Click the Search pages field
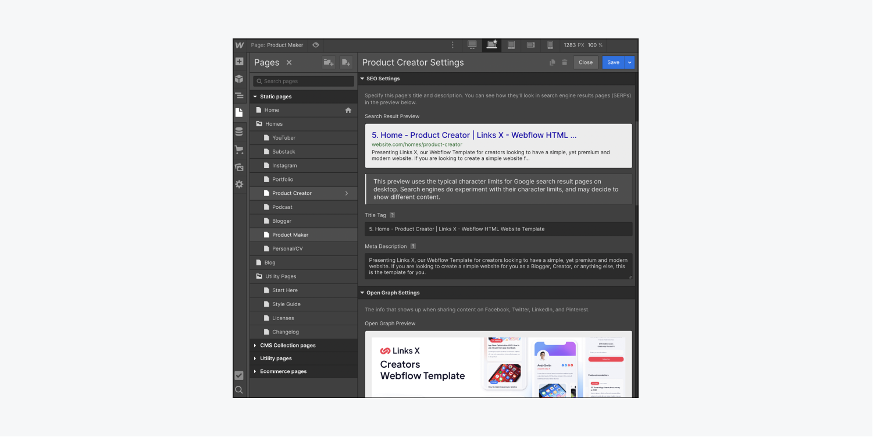Viewport: 873px width, 437px height. tap(304, 81)
